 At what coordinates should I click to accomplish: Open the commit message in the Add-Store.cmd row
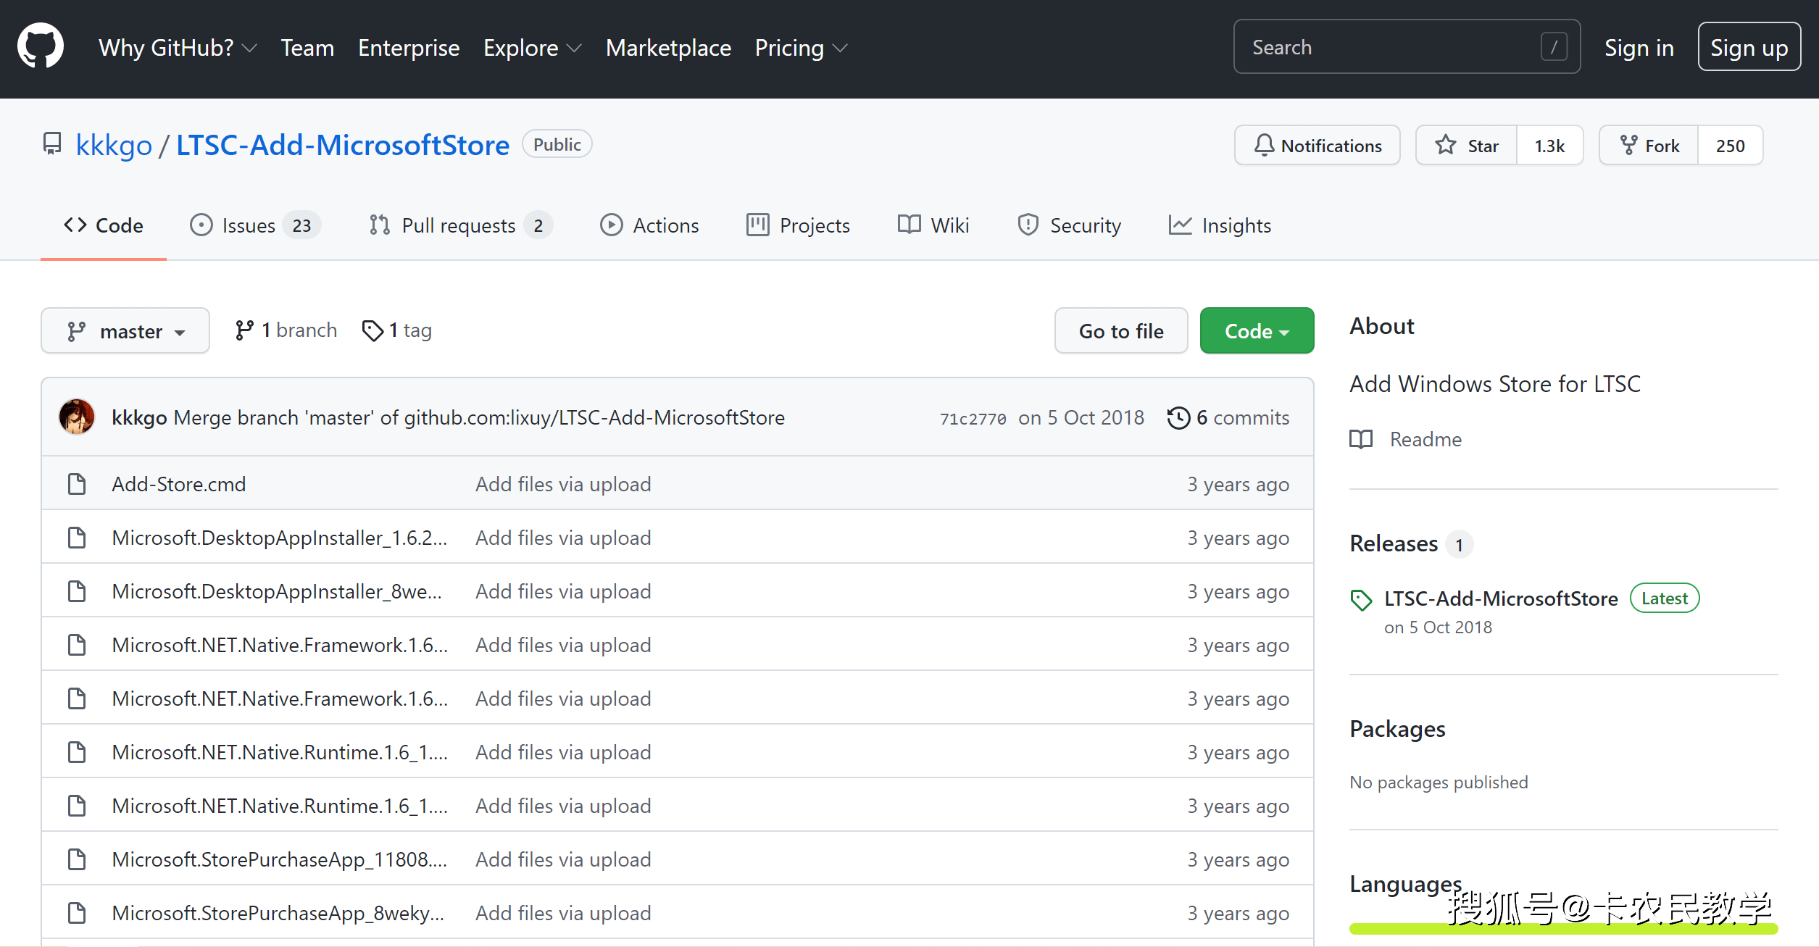pos(563,484)
